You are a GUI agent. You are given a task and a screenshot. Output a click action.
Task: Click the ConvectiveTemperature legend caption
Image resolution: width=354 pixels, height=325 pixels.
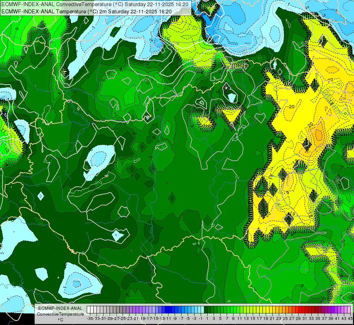tap(60, 314)
